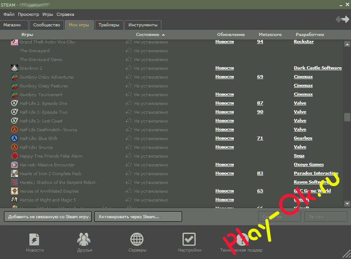Open Cinemax link in Gumboy Tournament row
Viewport: 351px width, 259px height.
(x=303, y=94)
